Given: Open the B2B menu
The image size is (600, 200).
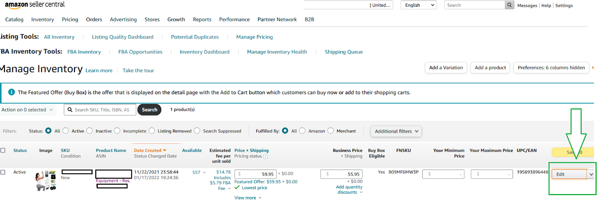Looking at the screenshot, I should [309, 19].
